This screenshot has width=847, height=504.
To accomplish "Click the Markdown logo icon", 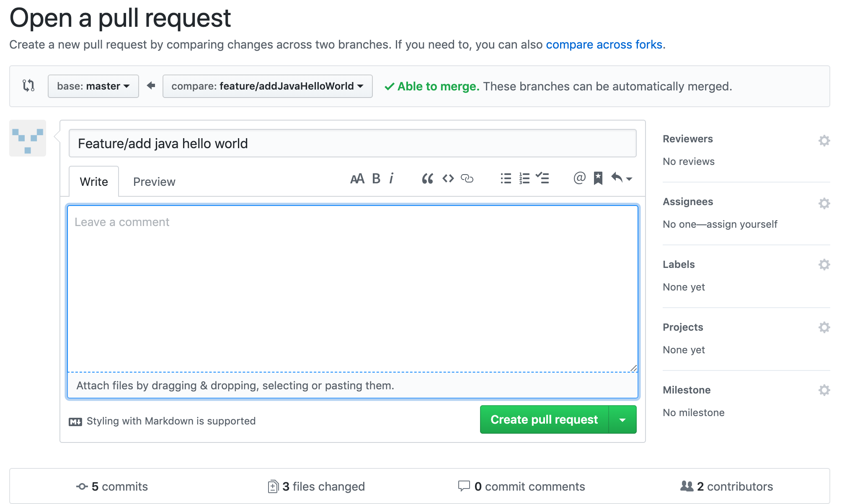I will (x=75, y=422).
